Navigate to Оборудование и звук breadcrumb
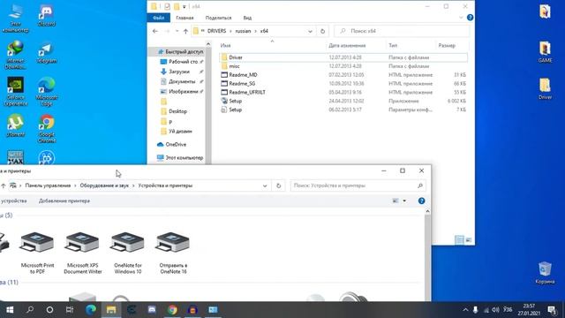Image resolution: width=565 pixels, height=318 pixels. (104, 185)
